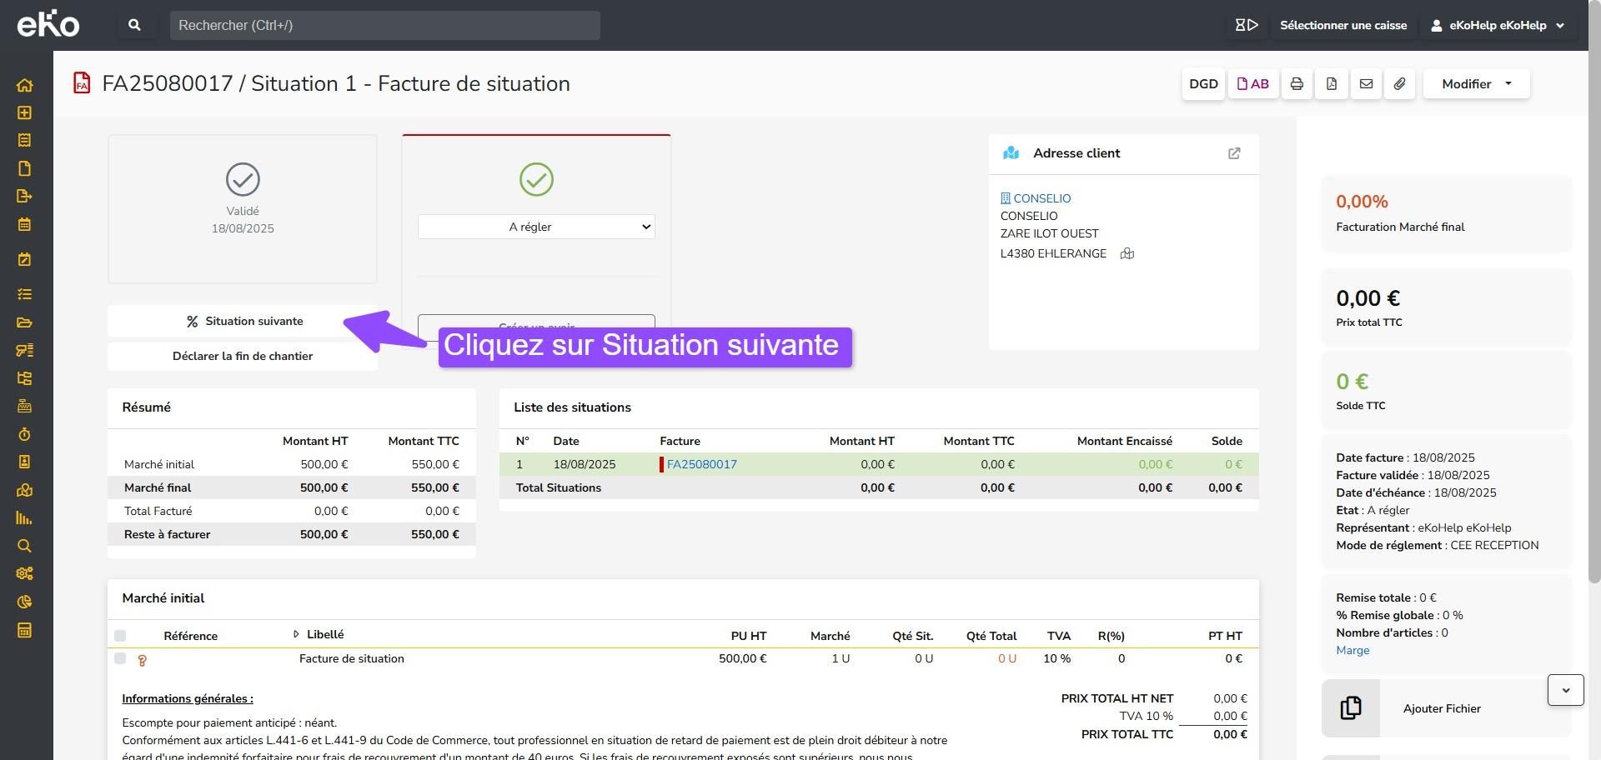Screen dimensions: 1601x760
Task: Click the Situation suivante button
Action: point(243,321)
